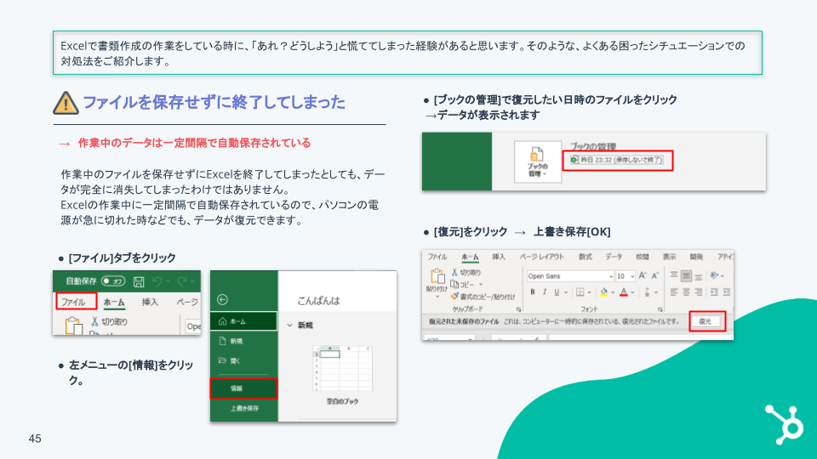Screen dimensions: 817x459
Task: Click the text orientation icon
Action: (x=714, y=275)
